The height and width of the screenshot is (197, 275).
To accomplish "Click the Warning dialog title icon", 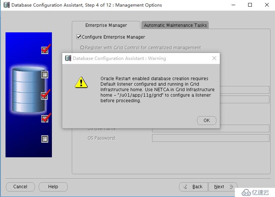I will click(x=68, y=58).
